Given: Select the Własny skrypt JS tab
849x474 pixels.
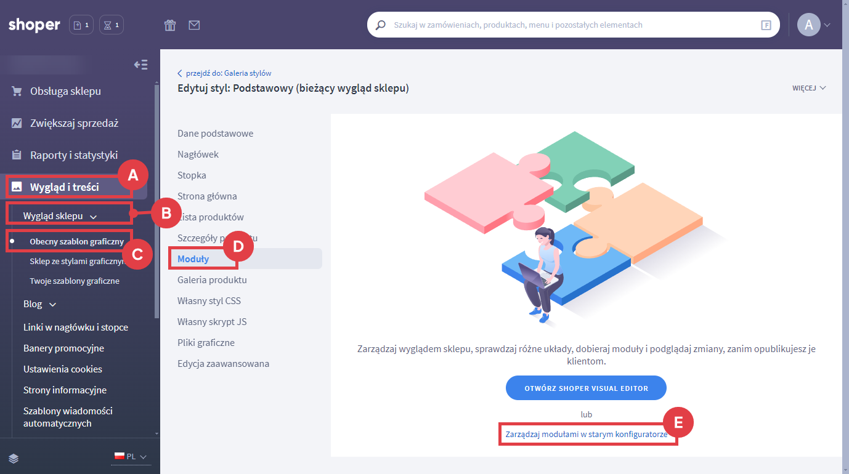Looking at the screenshot, I should pyautogui.click(x=212, y=322).
